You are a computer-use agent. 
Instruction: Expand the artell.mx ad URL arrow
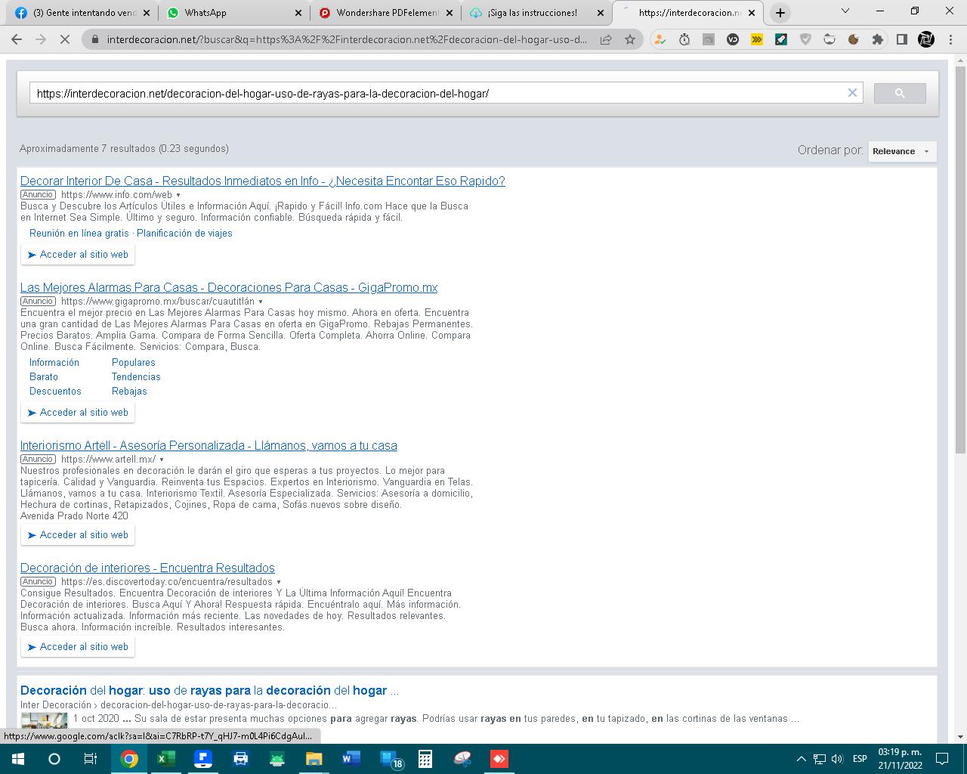pos(162,460)
